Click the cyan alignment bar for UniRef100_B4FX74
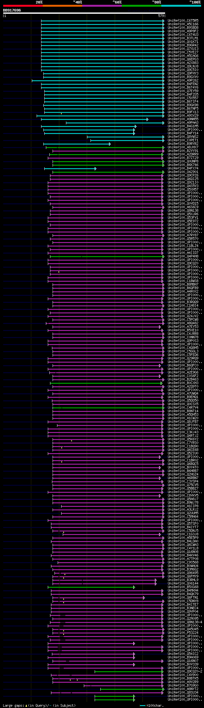The image size is (204, 708). click(x=70, y=169)
